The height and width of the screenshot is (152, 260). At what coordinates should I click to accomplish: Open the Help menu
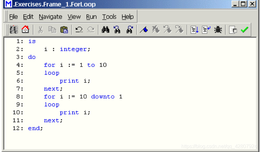(x=127, y=17)
